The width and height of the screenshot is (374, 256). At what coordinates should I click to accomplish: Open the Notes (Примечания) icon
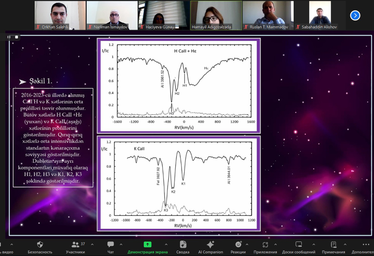(333, 245)
